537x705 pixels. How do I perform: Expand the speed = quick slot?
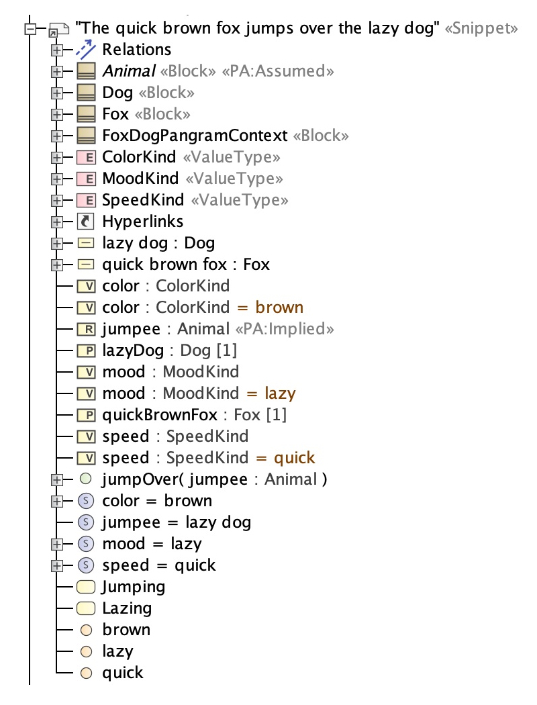point(57,565)
